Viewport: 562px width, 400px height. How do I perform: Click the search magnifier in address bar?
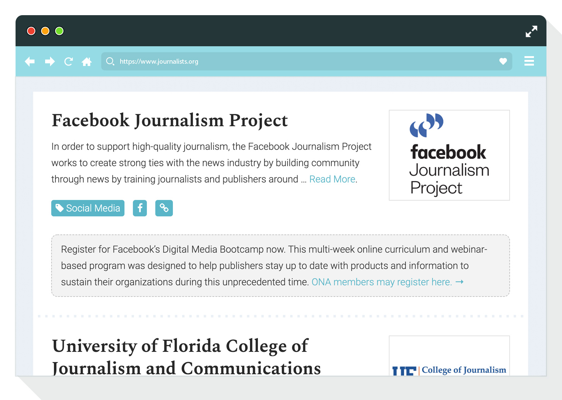coord(110,61)
